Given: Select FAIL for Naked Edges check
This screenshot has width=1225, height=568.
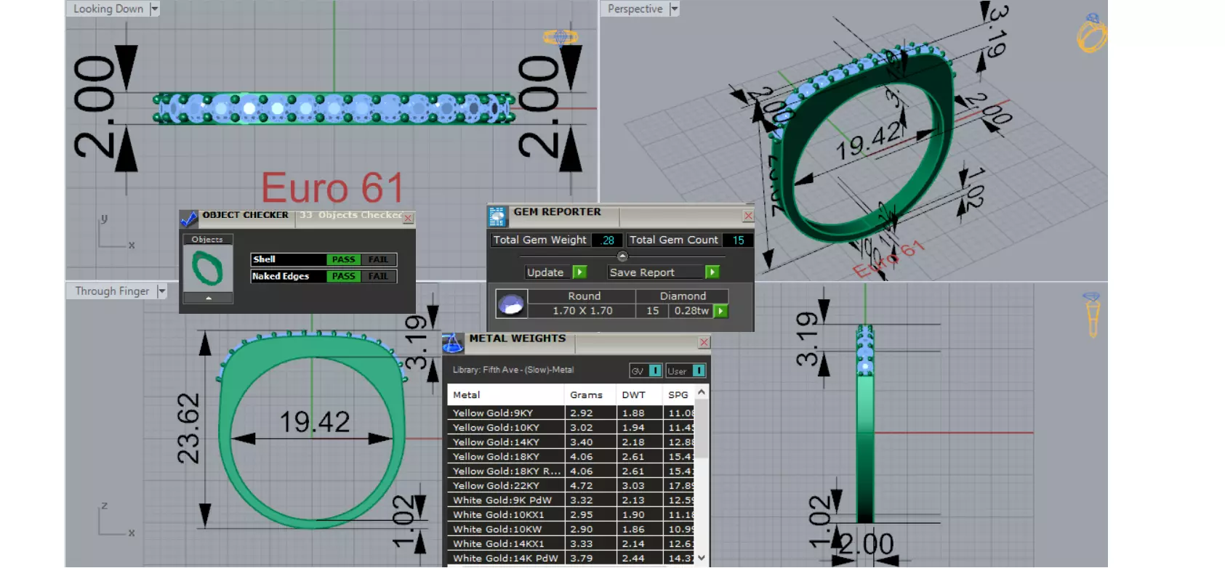Looking at the screenshot, I should (x=378, y=276).
